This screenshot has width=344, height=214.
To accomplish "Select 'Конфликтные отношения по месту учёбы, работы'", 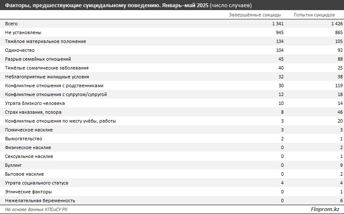I will [60, 121].
